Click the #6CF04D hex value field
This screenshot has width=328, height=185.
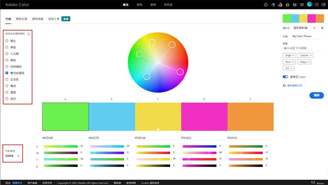pyautogui.click(x=64, y=138)
